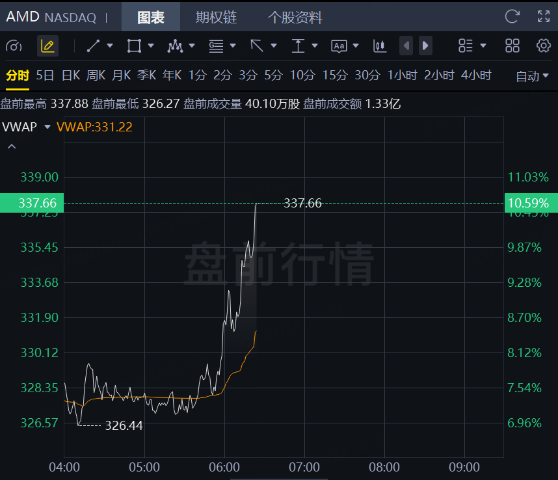Open the arrow pointer tool dropdown arrow

pos(274,46)
